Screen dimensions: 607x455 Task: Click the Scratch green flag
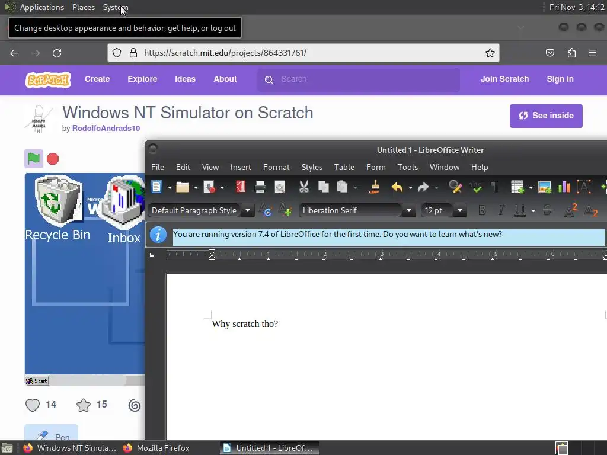tap(34, 159)
